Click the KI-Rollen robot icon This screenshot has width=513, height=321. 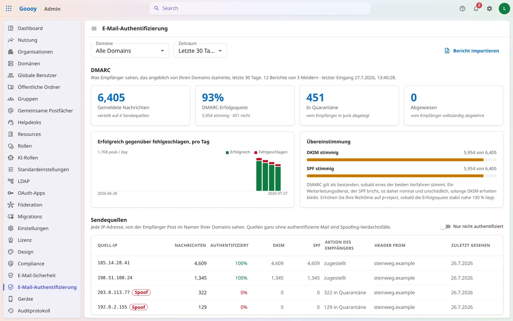point(11,158)
